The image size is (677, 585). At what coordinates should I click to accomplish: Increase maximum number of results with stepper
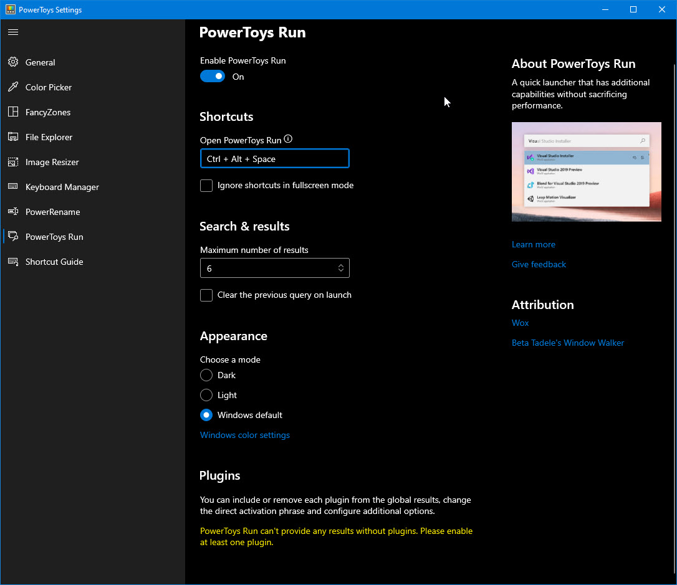coord(341,265)
